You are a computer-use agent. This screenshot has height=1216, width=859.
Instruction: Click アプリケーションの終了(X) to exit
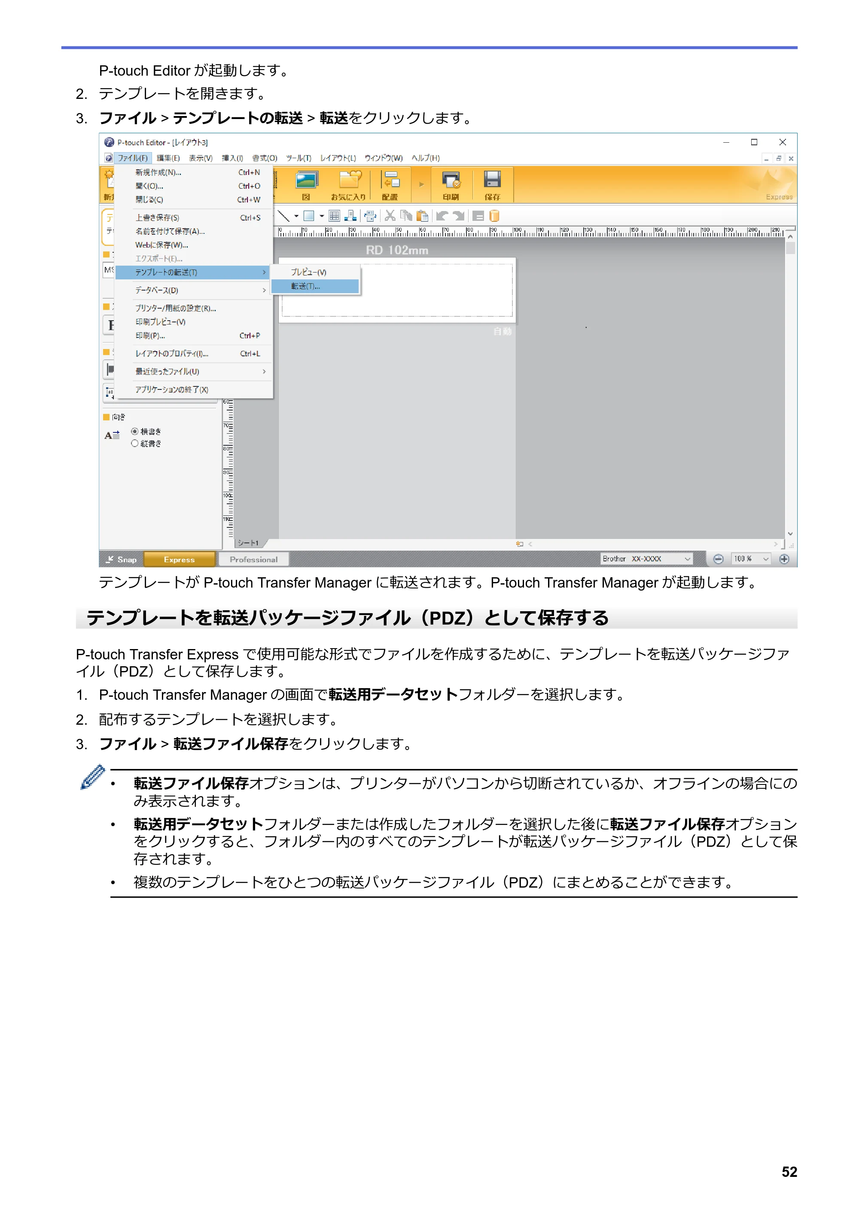194,390
